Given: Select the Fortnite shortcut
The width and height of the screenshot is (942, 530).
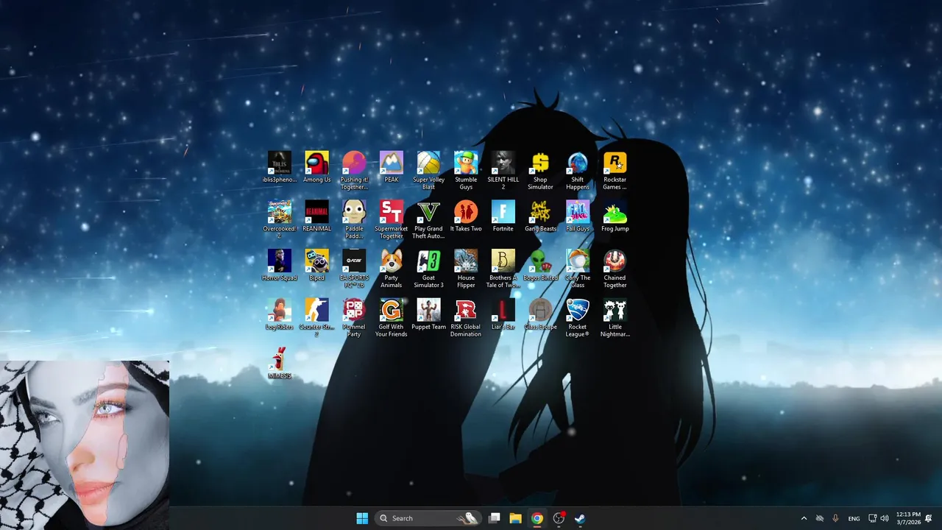Looking at the screenshot, I should click(x=503, y=216).
